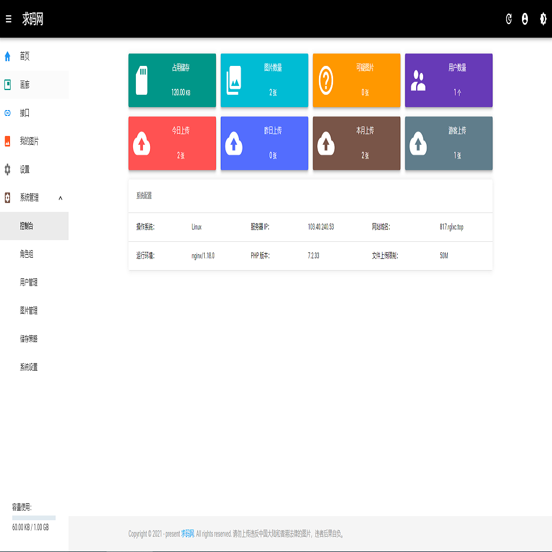Click the 求码网 title in header

pos(33,19)
